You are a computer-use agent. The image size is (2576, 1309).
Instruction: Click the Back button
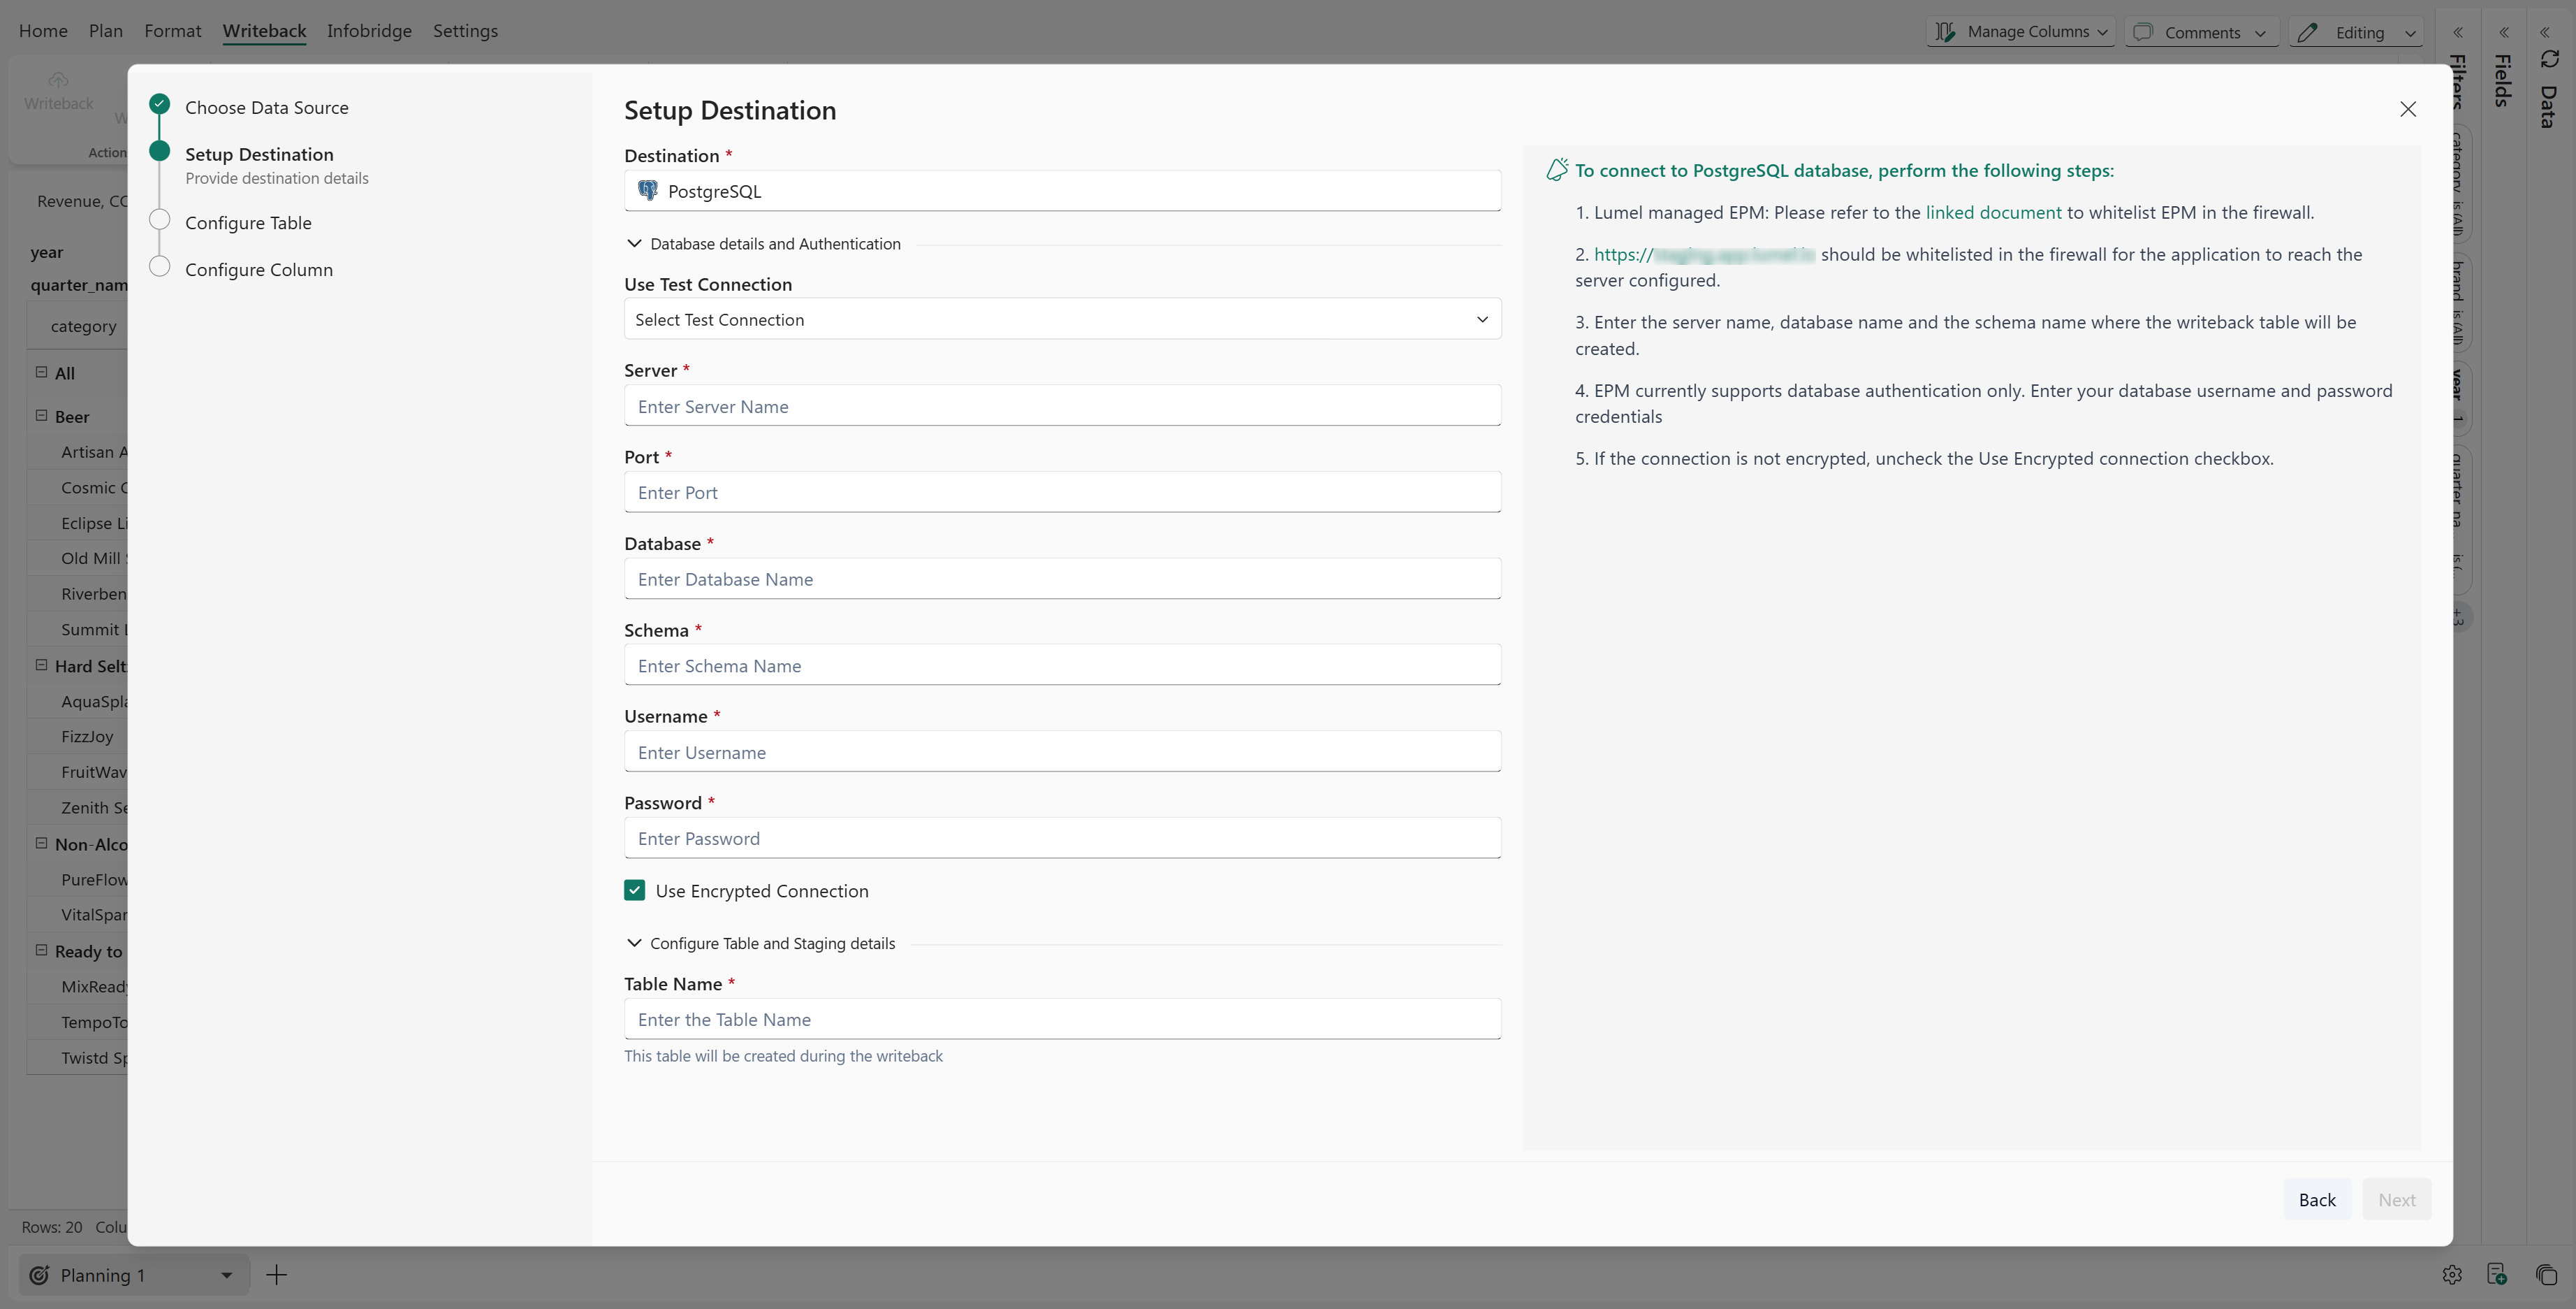click(x=2316, y=1199)
